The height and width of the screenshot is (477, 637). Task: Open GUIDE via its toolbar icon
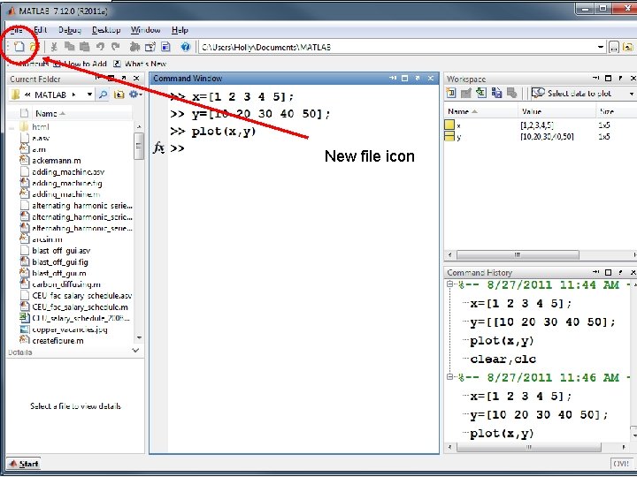pyautogui.click(x=150, y=47)
